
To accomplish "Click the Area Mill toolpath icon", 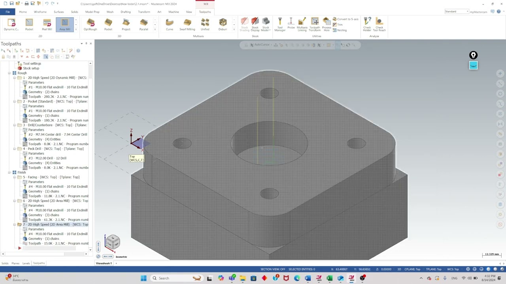I will [x=65, y=24].
